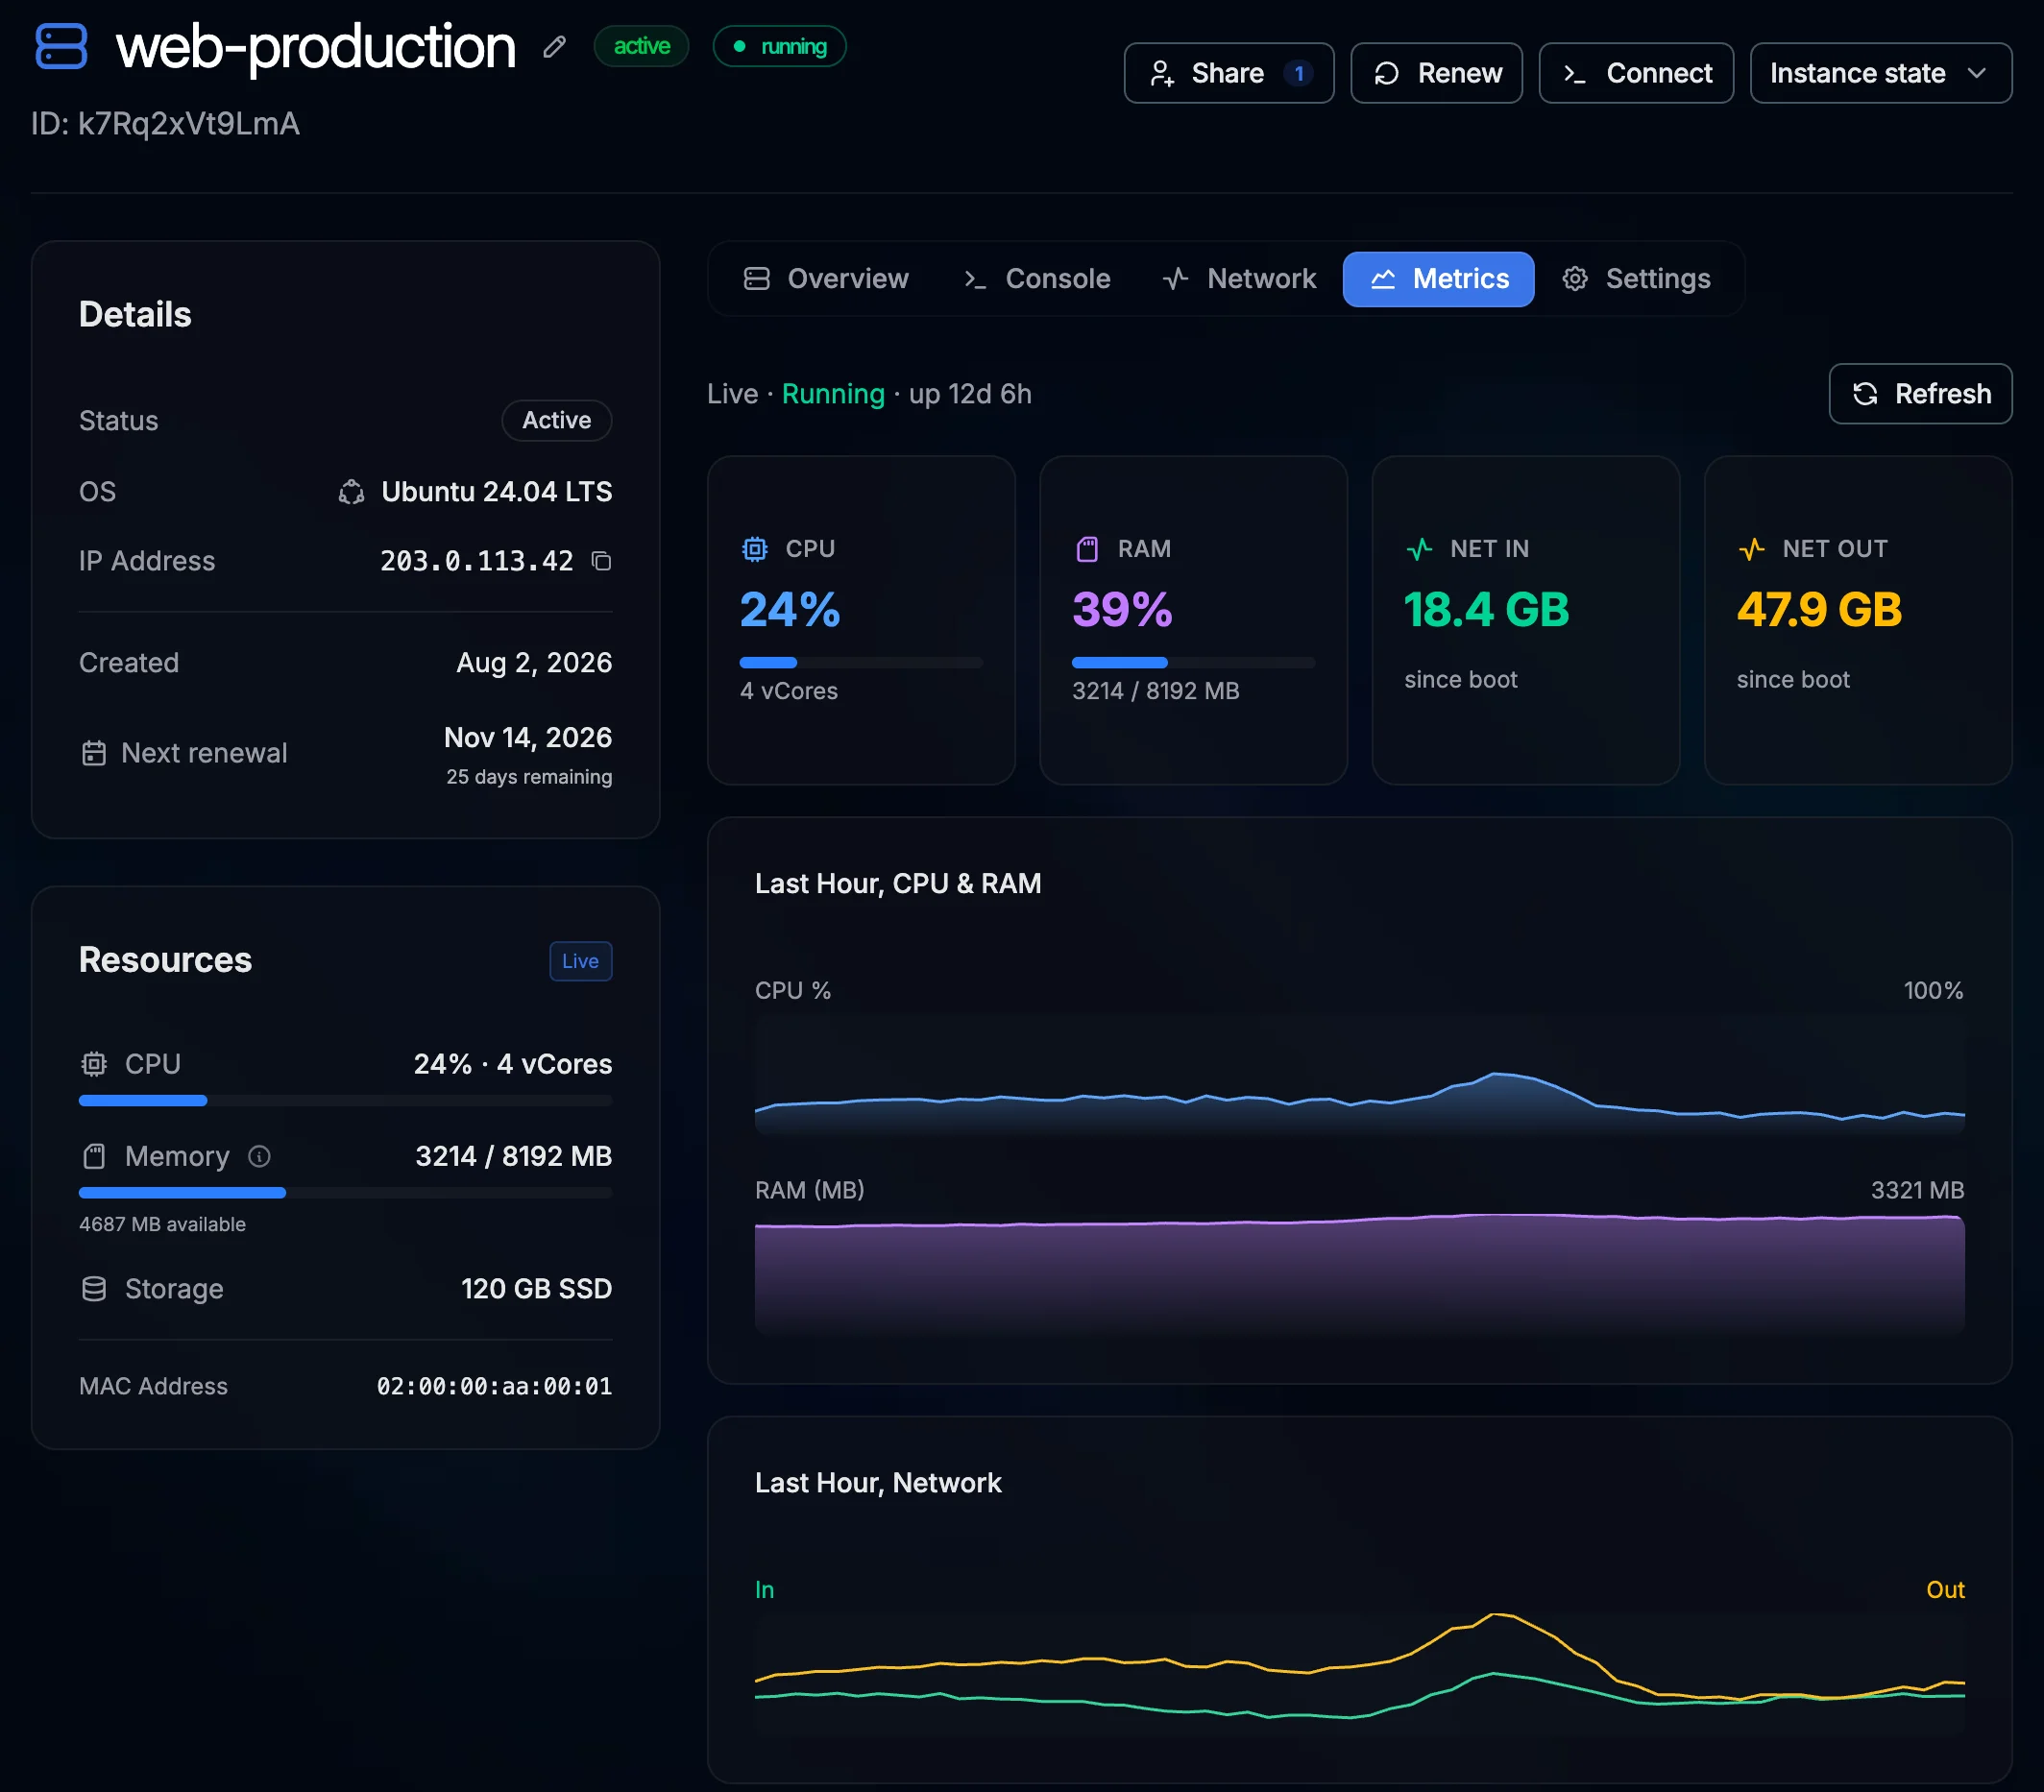Click the IP address 203.0.113.42
Screen dimensions: 2044x1792
click(476, 561)
